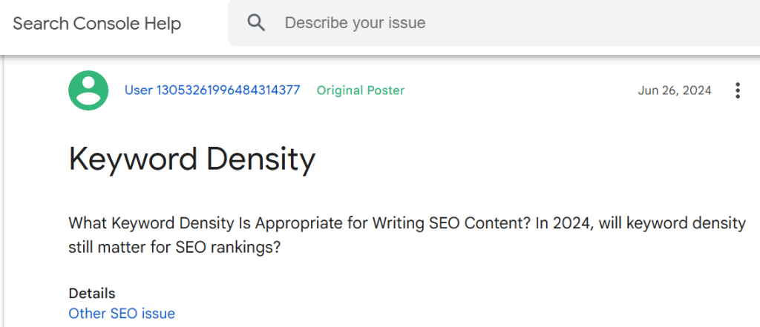760x327 pixels.
Task: Open the three-dot post options menu
Action: tap(737, 90)
